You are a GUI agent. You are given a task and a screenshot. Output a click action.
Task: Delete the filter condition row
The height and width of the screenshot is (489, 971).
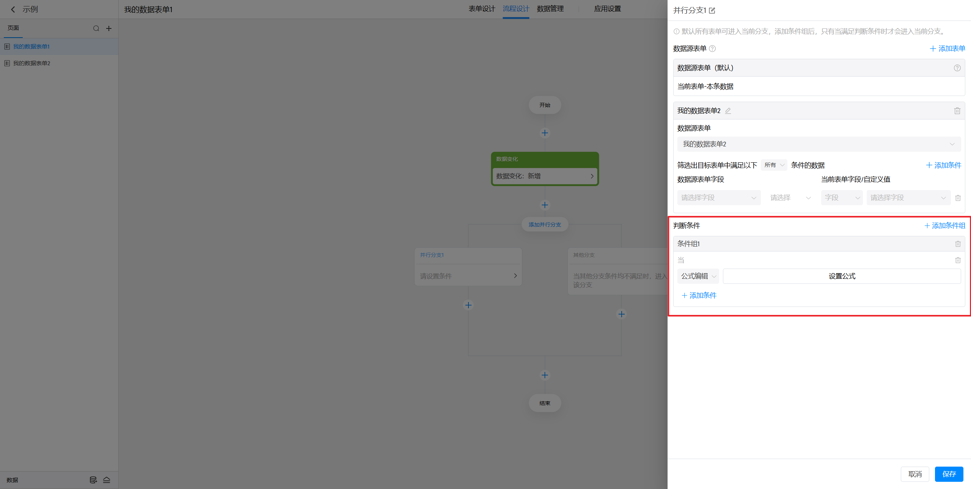point(958,198)
